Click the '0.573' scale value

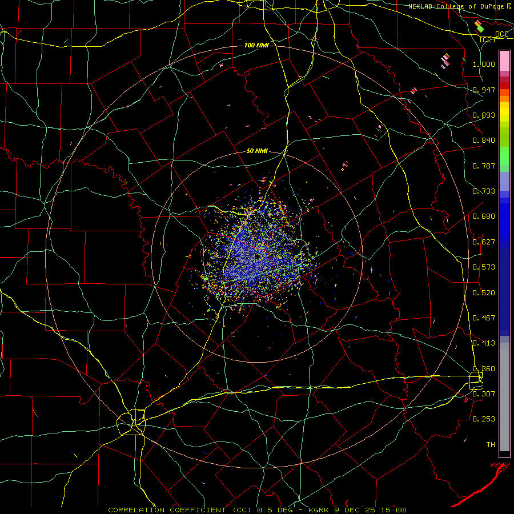(484, 267)
